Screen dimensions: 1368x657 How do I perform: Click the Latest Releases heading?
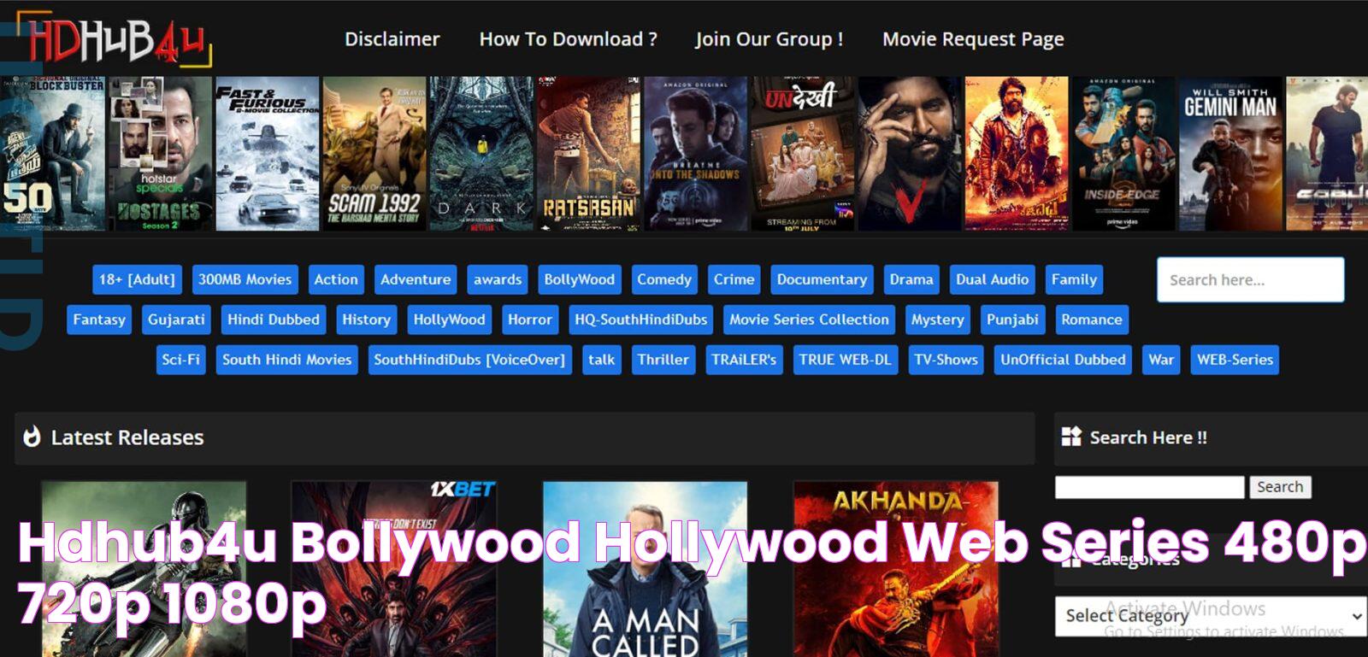127,437
